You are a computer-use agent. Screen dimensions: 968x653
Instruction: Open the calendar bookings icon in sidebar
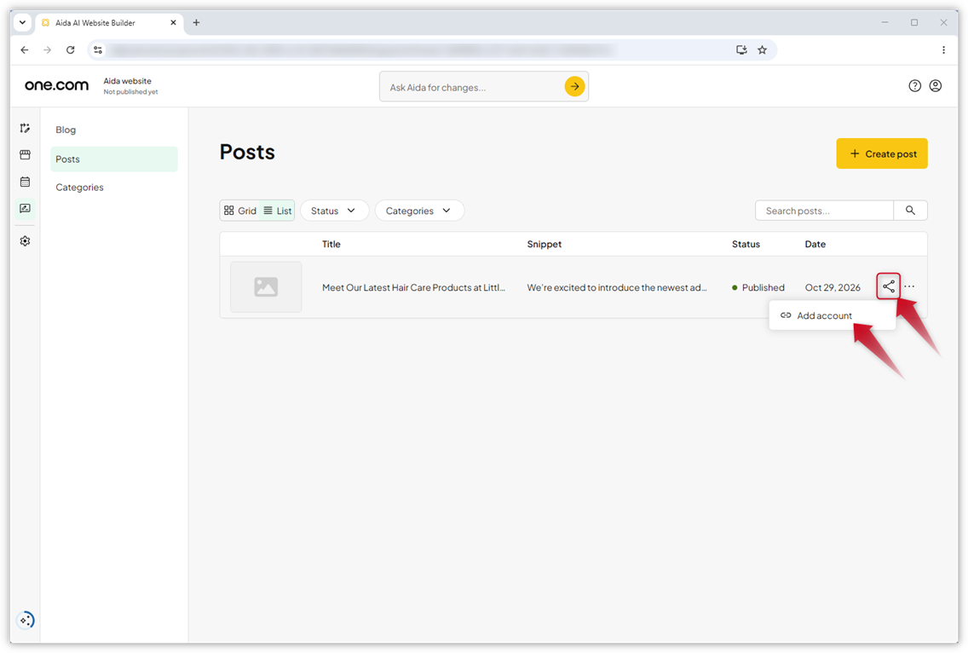click(25, 182)
